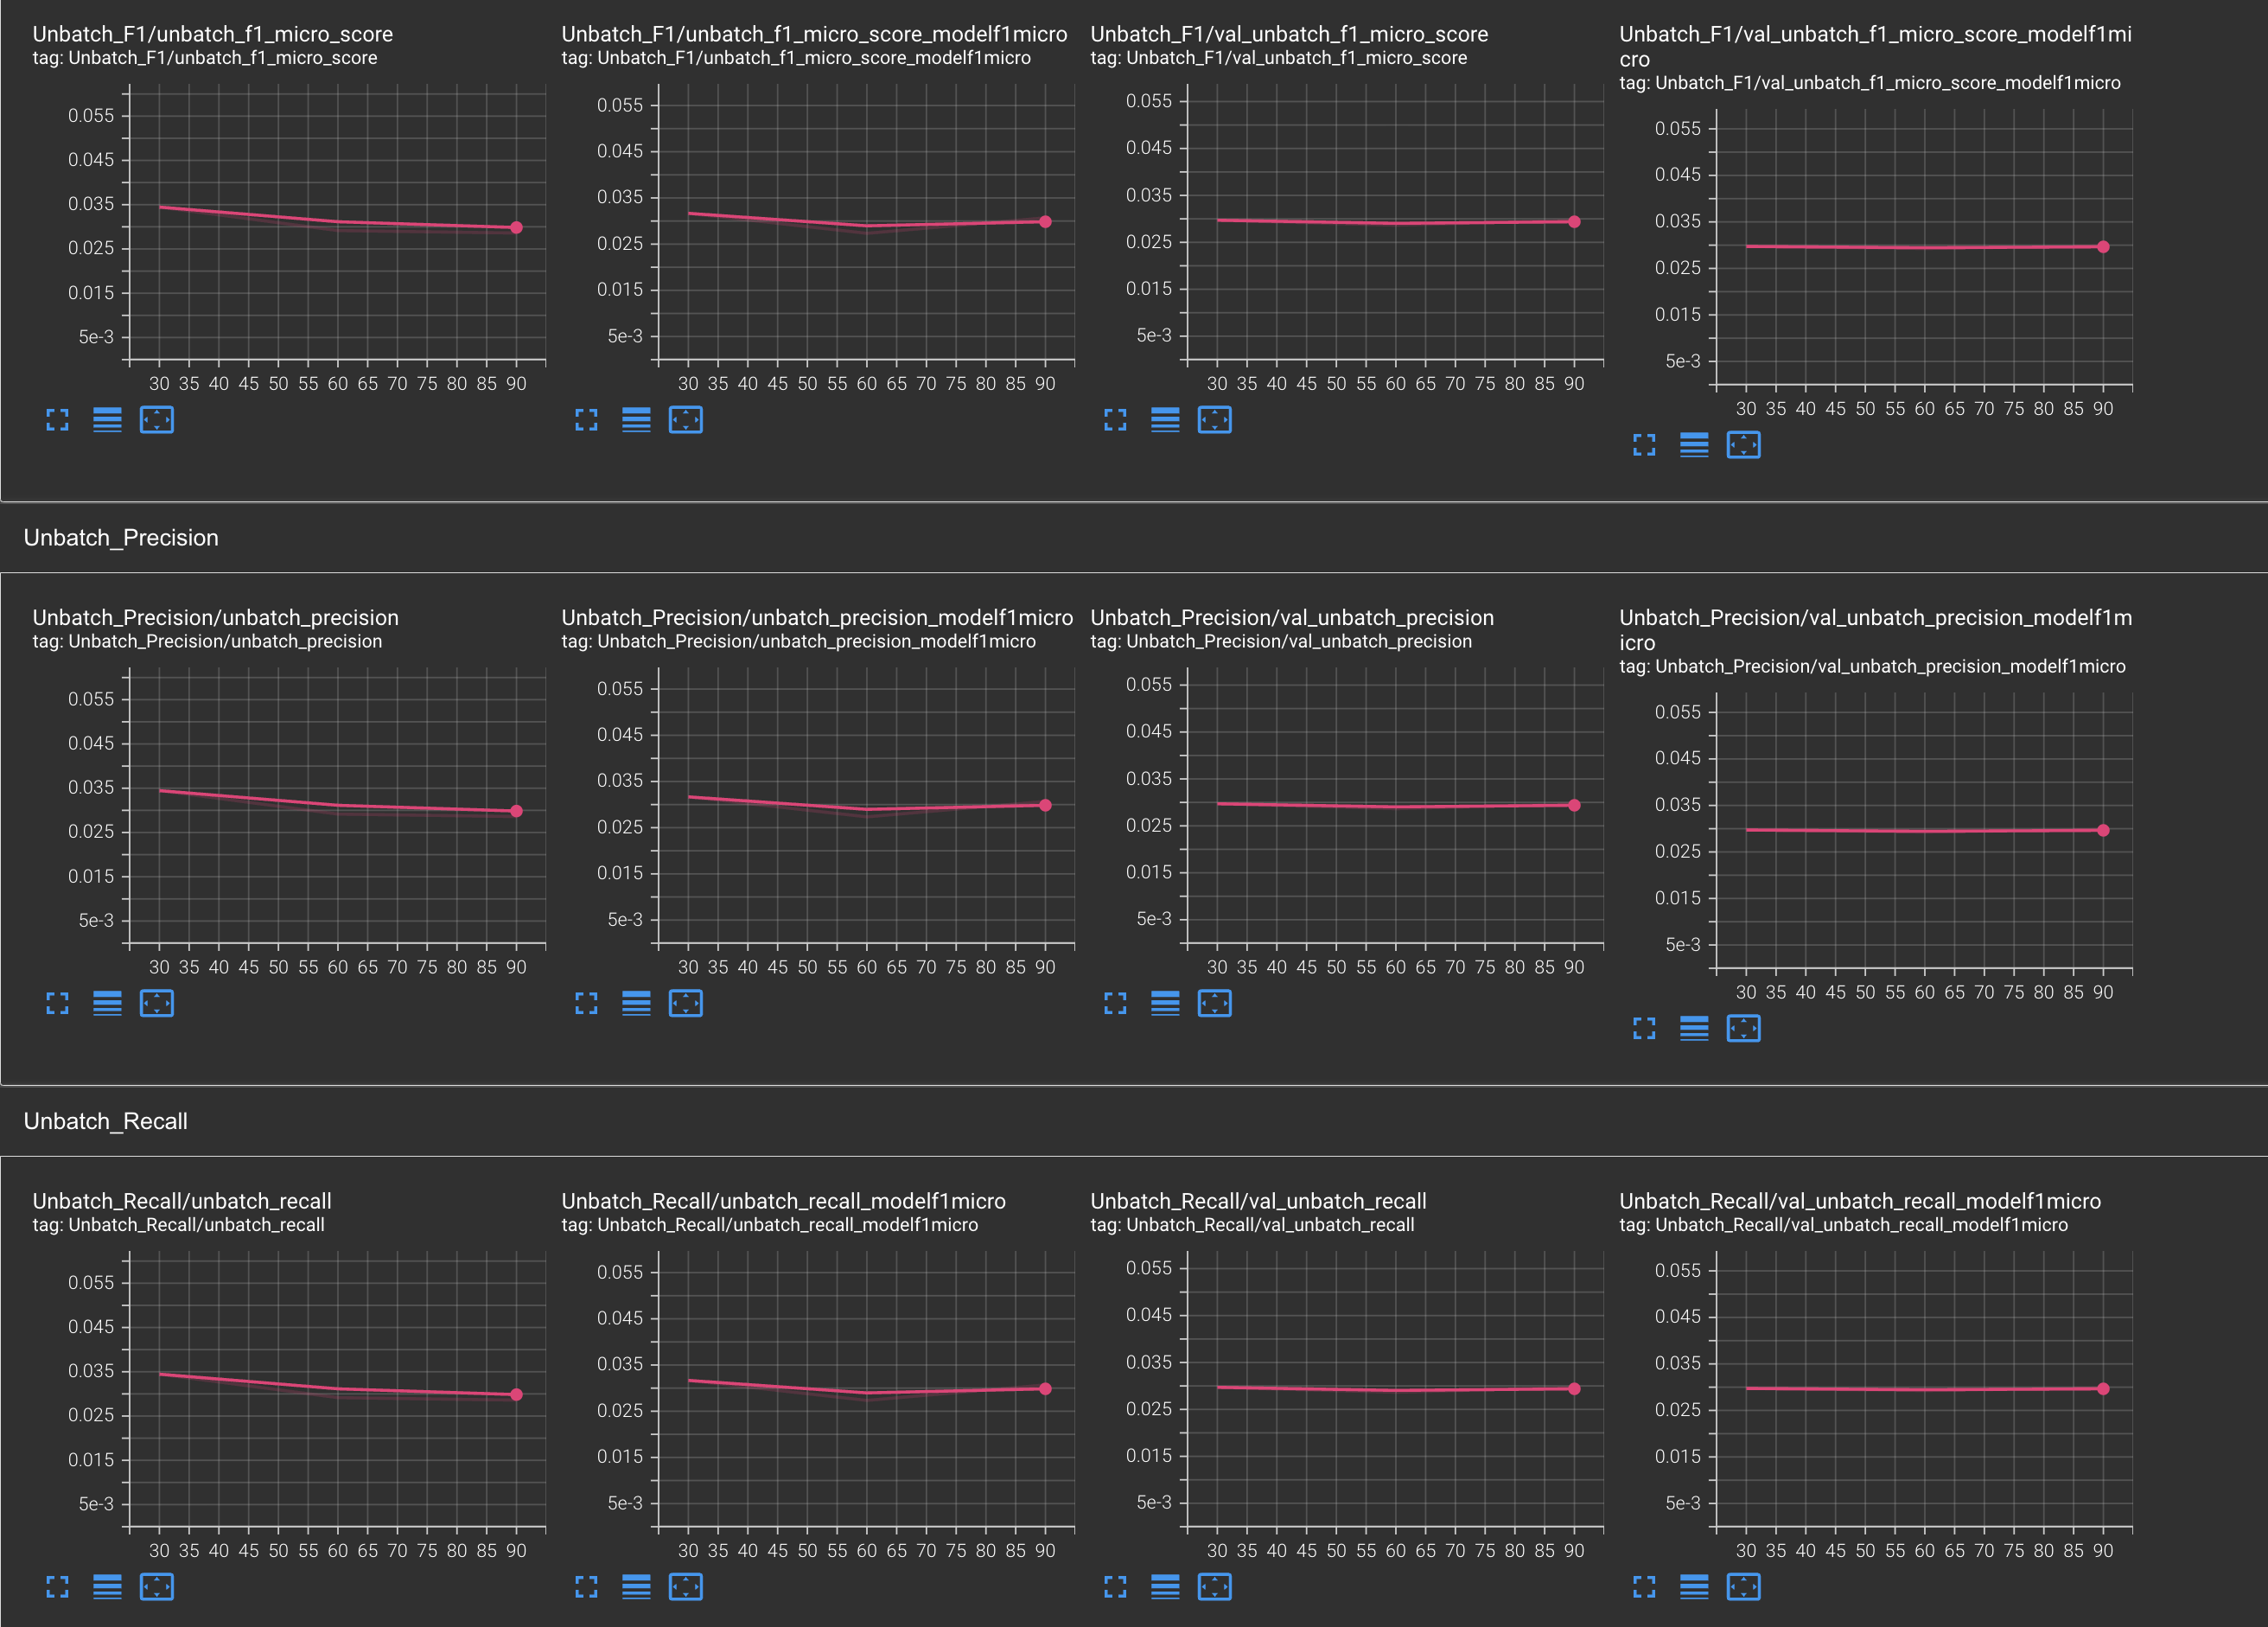Click title Unbatch_Precision/unbatch_precision_modelf1micro

click(x=817, y=617)
